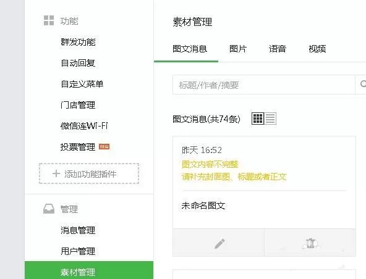Click the 功能 grid icon

click(x=49, y=20)
